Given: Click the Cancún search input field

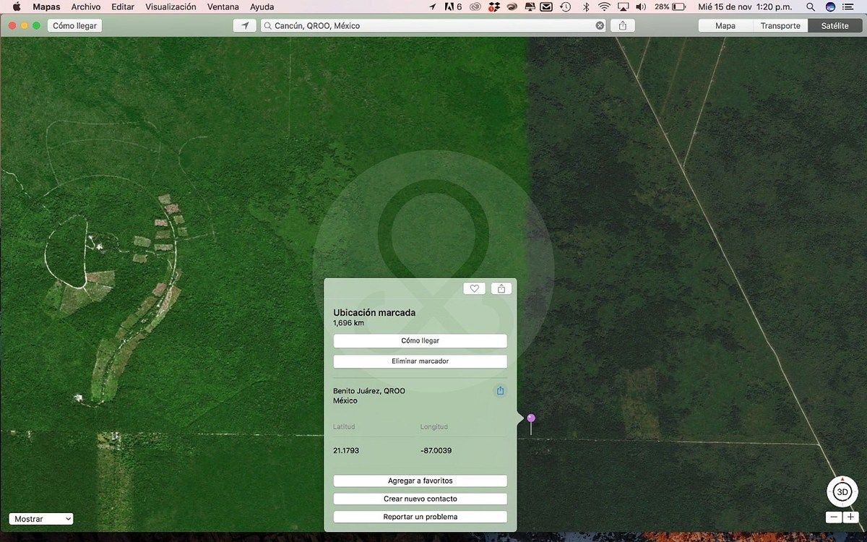Looking at the screenshot, I should (430, 25).
